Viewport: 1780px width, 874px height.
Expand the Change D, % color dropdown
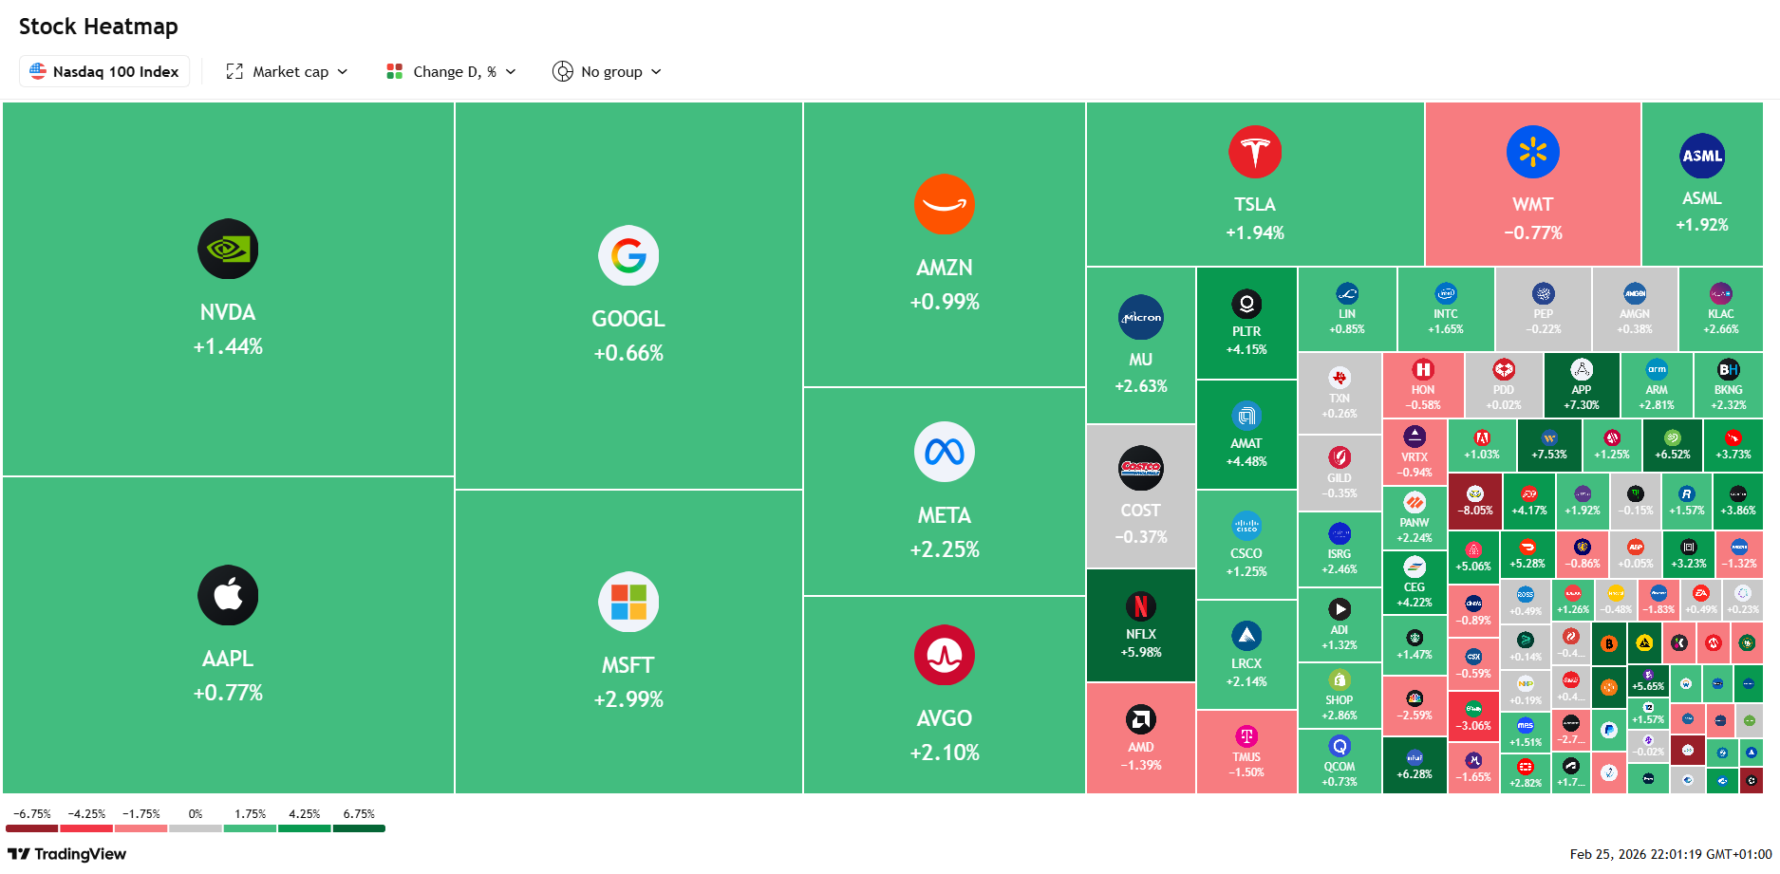click(x=451, y=71)
